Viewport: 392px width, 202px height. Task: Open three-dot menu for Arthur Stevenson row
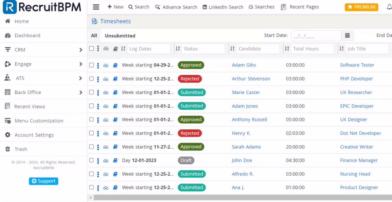(98, 79)
